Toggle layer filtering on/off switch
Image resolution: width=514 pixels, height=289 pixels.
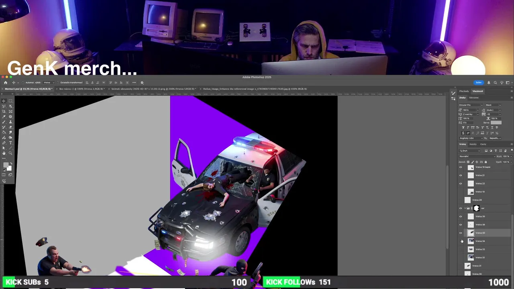512,150
